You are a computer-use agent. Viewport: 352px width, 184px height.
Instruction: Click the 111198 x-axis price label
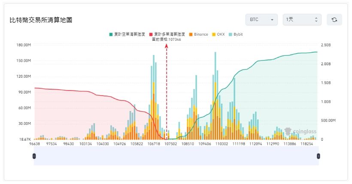(239, 144)
